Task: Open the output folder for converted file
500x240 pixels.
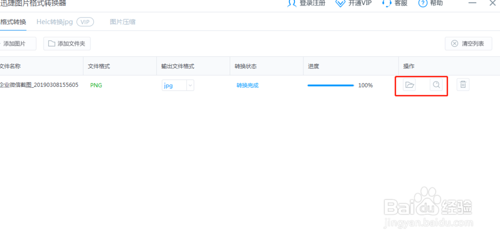Action: (409, 85)
